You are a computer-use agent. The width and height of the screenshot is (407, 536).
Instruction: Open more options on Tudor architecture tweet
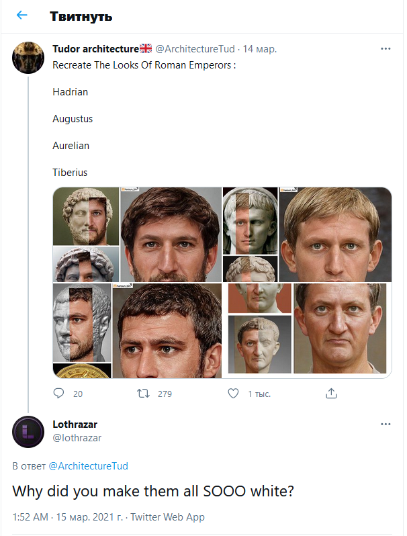[386, 49]
